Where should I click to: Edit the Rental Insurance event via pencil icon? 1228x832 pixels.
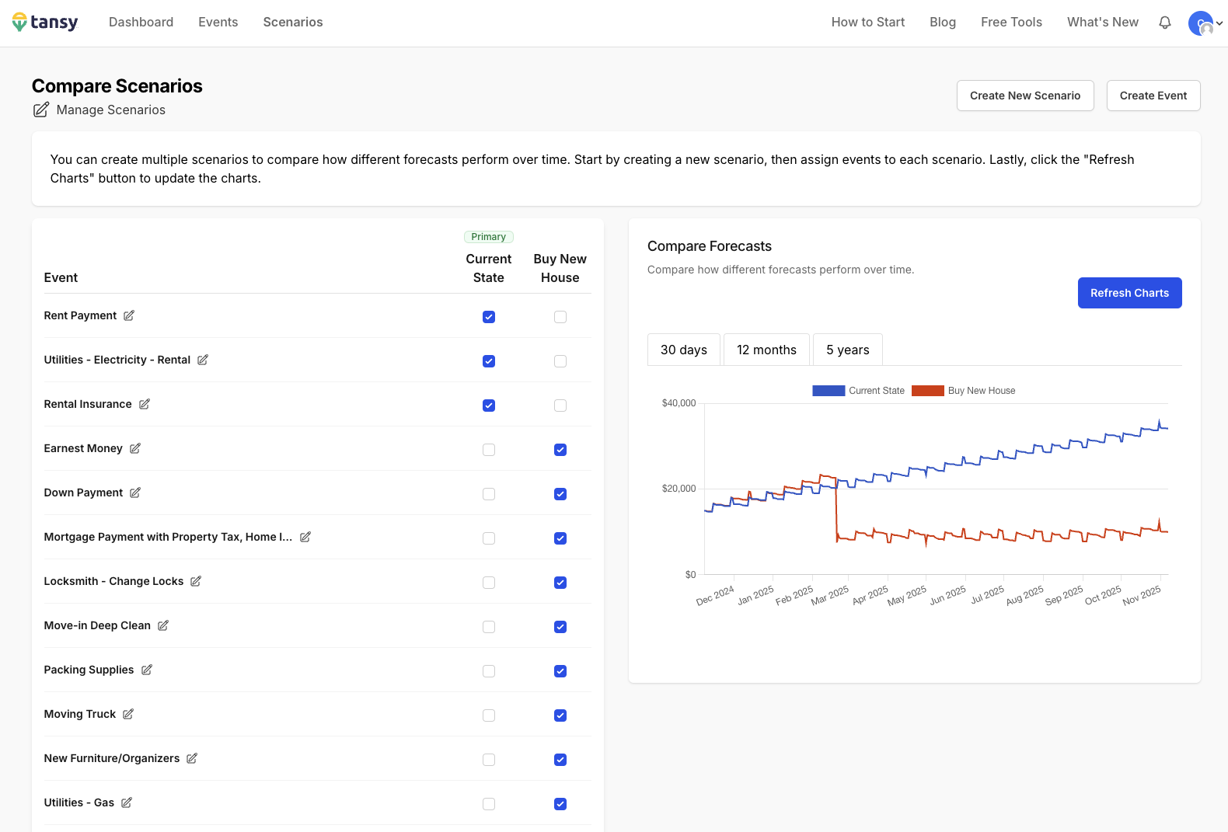[145, 404]
